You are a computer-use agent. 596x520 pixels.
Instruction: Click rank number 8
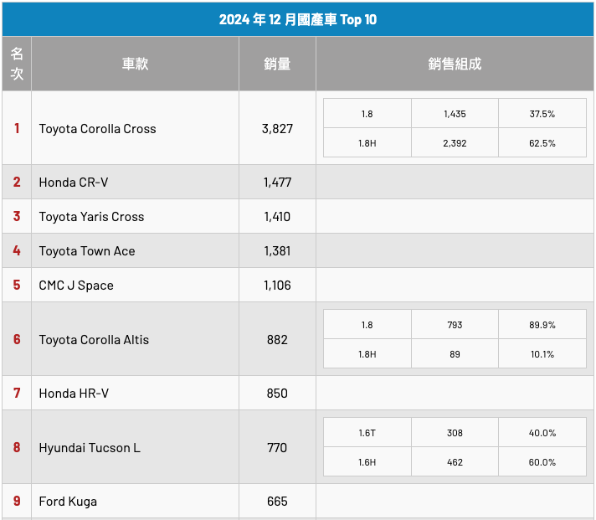[17, 447]
